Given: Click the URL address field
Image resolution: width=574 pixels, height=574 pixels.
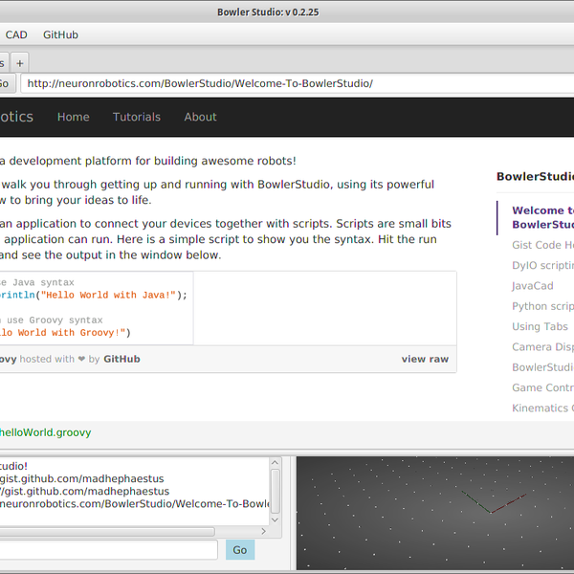Looking at the screenshot, I should [x=287, y=83].
